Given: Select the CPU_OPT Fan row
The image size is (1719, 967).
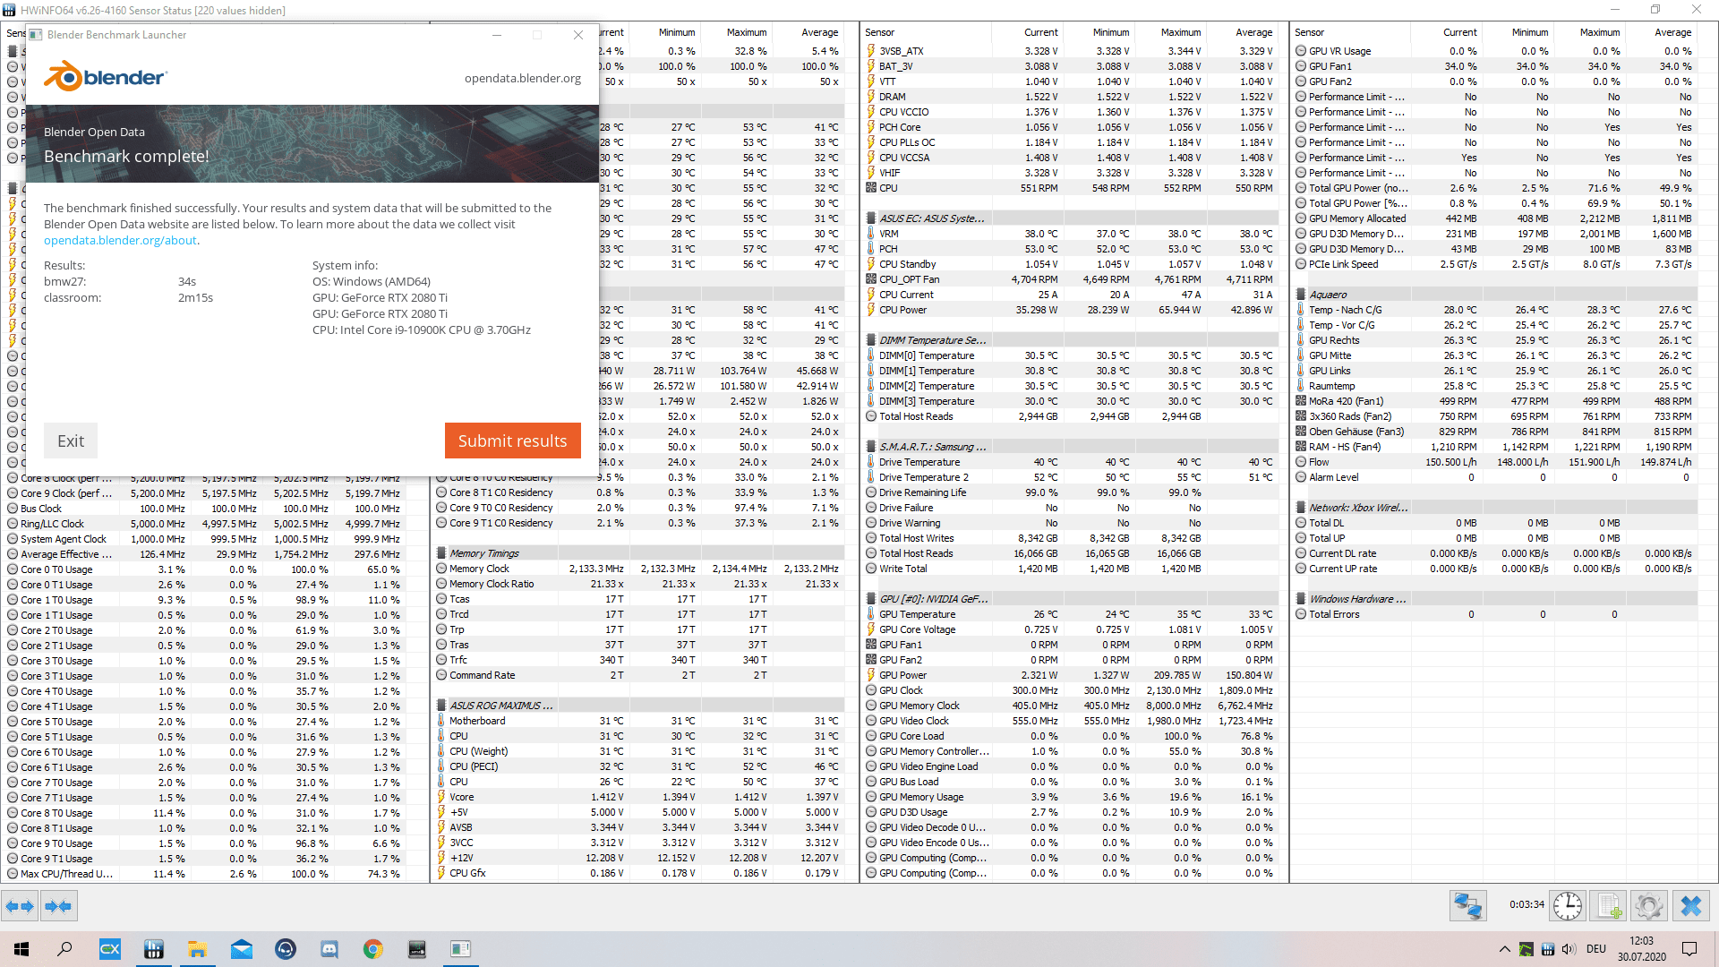Looking at the screenshot, I should tap(1070, 279).
